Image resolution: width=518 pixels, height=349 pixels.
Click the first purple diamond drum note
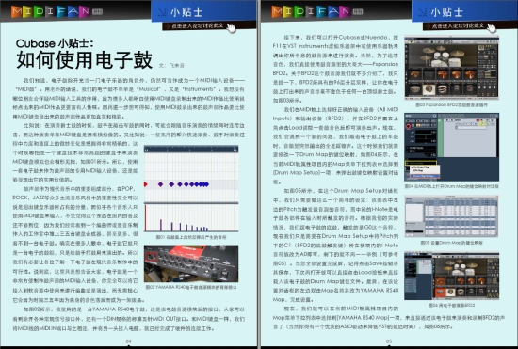(160, 184)
